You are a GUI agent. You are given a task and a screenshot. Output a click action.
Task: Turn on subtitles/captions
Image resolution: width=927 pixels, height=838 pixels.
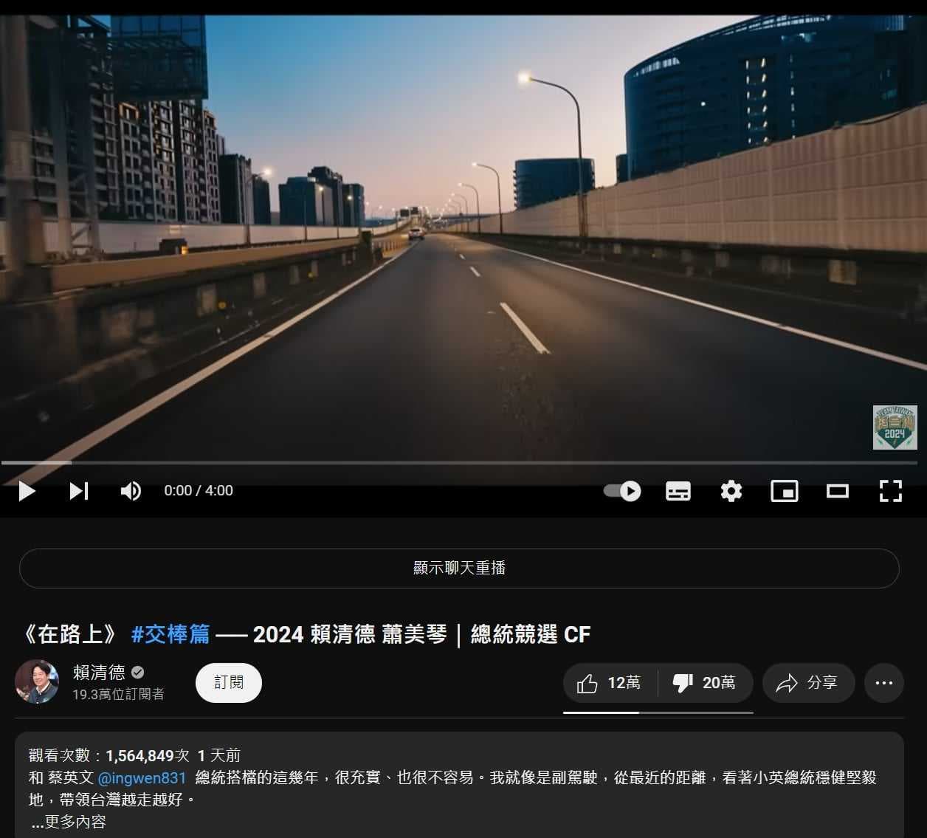click(678, 491)
